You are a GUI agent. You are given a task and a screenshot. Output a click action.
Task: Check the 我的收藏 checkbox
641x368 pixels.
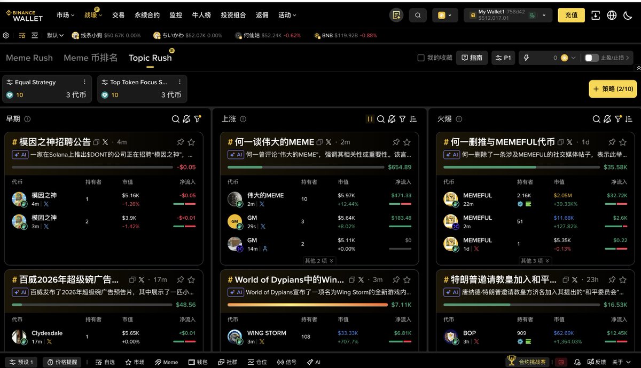420,58
